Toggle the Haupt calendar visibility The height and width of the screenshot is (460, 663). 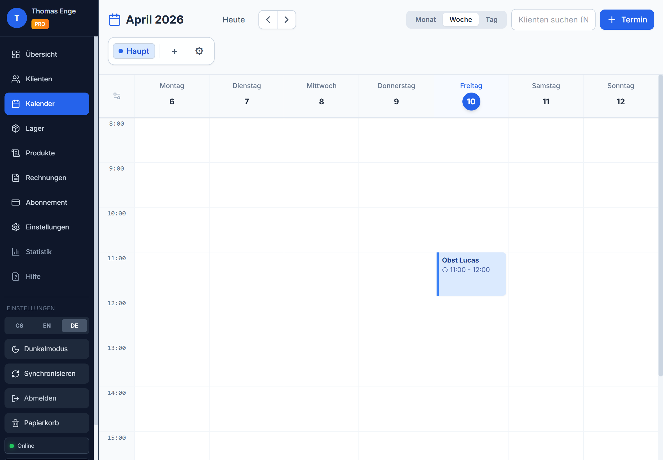click(134, 51)
